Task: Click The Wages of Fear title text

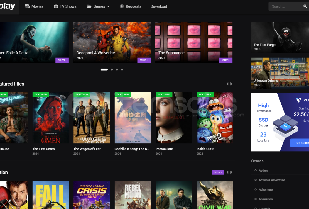Action: click(87, 149)
